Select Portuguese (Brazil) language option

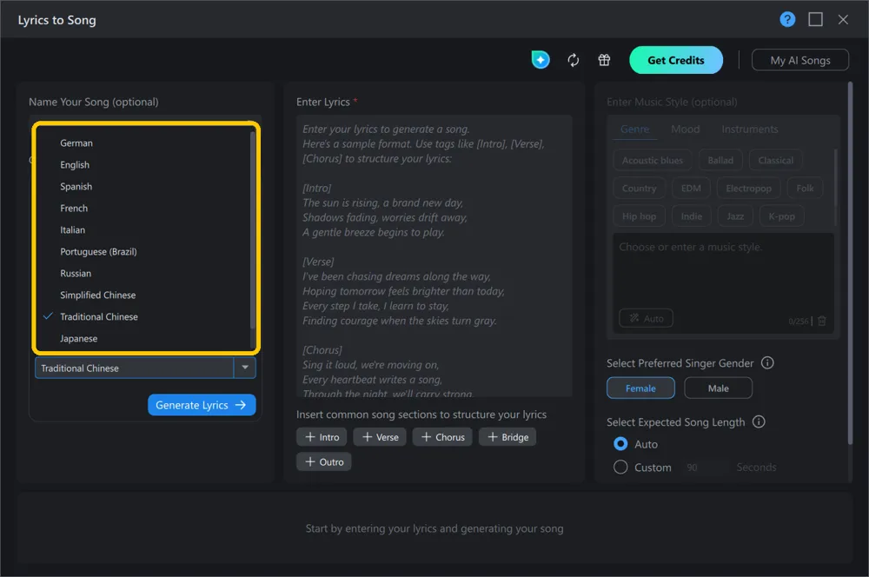pyautogui.click(x=143, y=251)
